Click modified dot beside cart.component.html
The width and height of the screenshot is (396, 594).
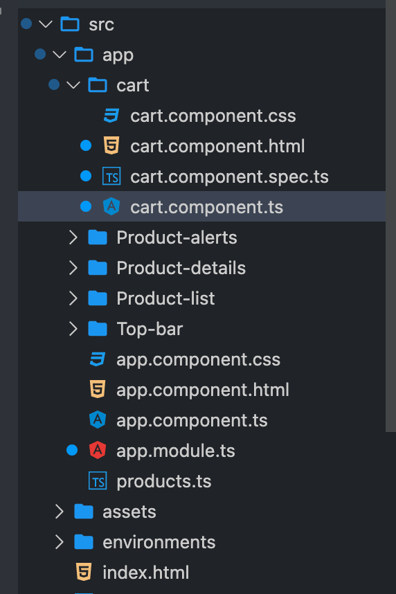[x=86, y=145]
